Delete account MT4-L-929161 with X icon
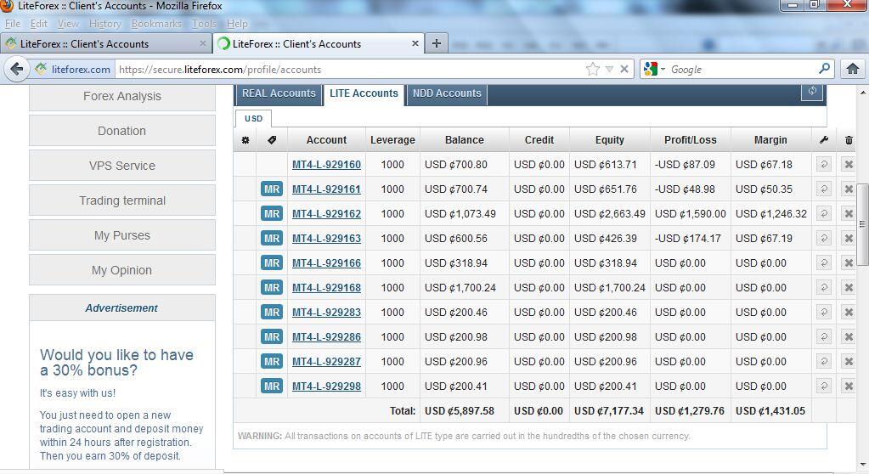 tap(848, 189)
